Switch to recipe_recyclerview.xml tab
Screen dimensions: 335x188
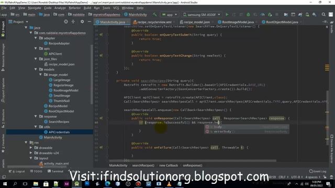pyautogui.click(x=154, y=22)
